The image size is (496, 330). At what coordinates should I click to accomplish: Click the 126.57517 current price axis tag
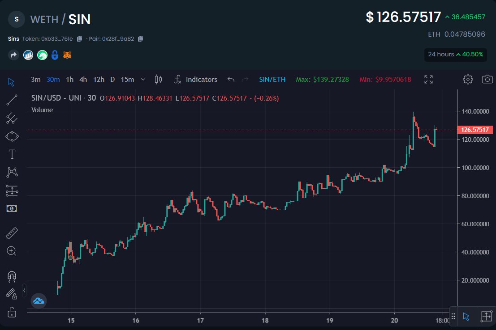[475, 130]
